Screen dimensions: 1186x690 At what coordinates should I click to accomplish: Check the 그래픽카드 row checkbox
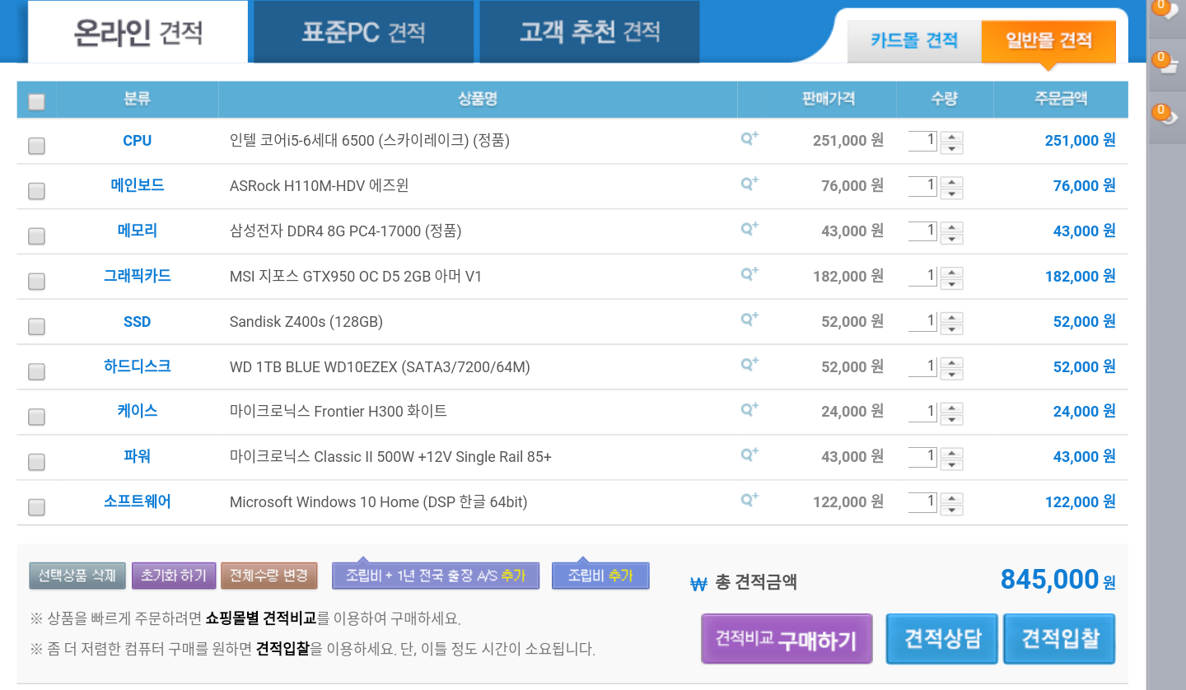click(36, 282)
